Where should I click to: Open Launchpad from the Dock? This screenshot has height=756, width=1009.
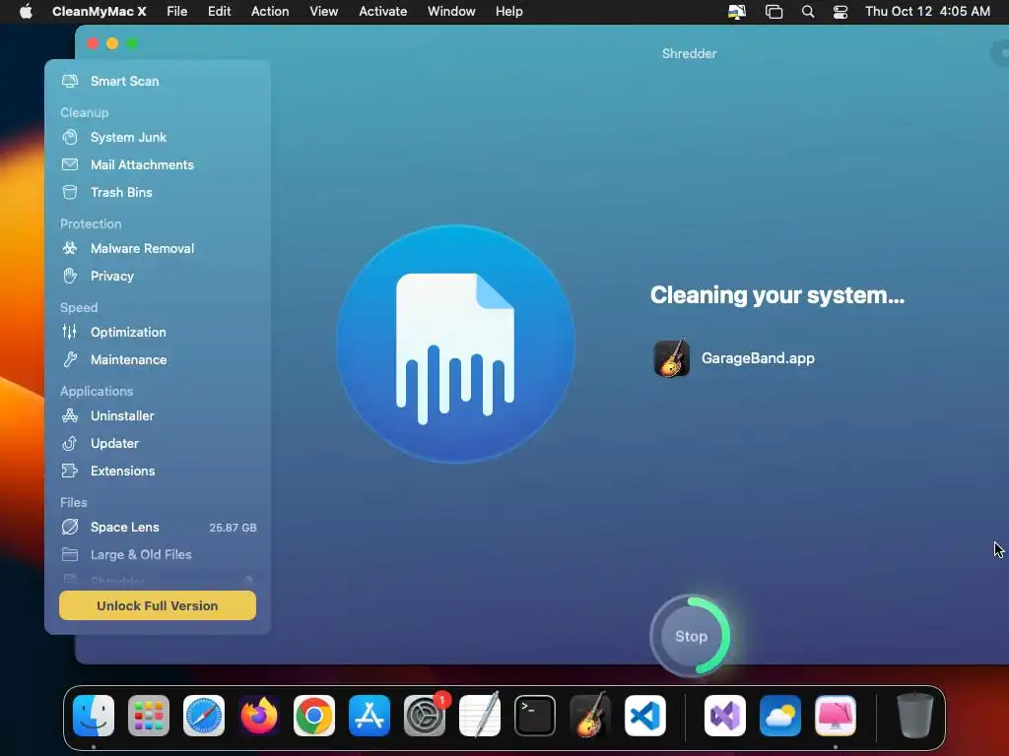coord(149,716)
